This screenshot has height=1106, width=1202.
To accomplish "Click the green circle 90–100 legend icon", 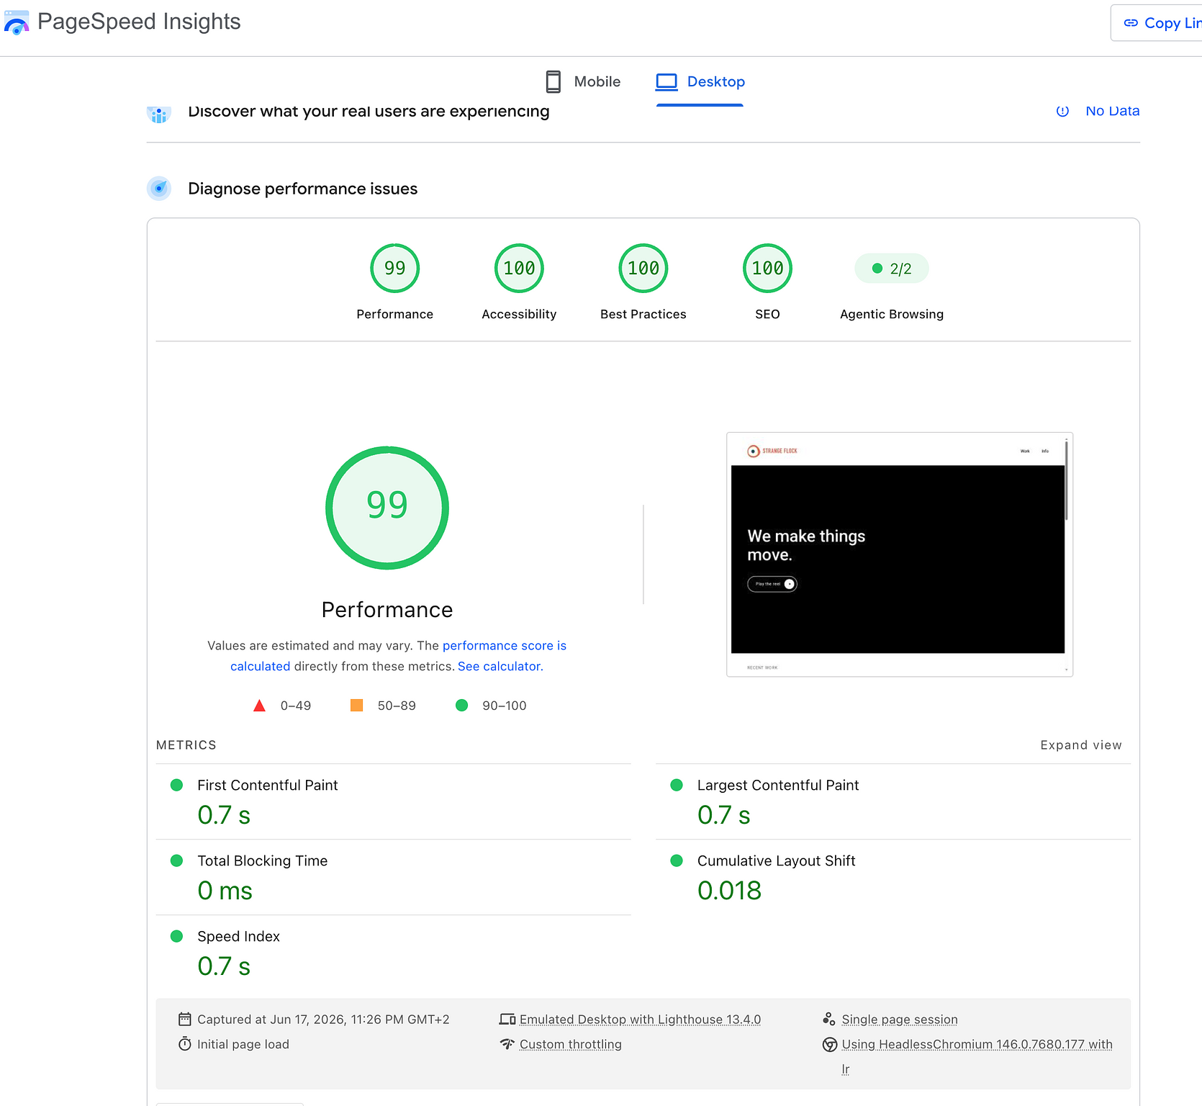I will pos(461,705).
